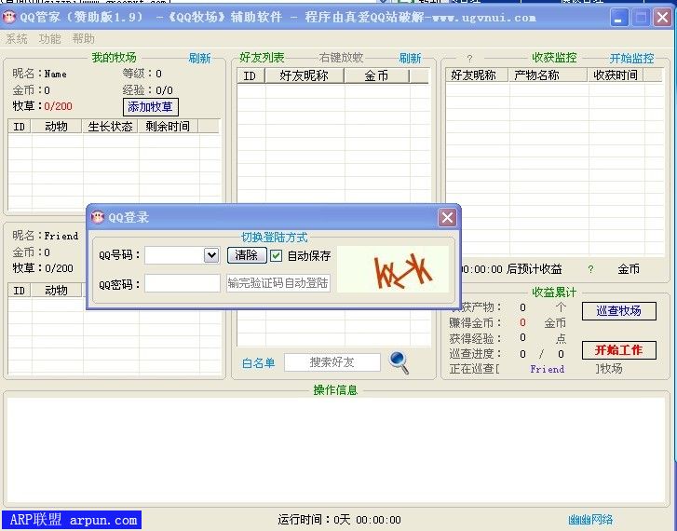Image resolution: width=677 pixels, height=531 pixels.
Task: Click the 添加牧草 button
Action: pos(150,107)
